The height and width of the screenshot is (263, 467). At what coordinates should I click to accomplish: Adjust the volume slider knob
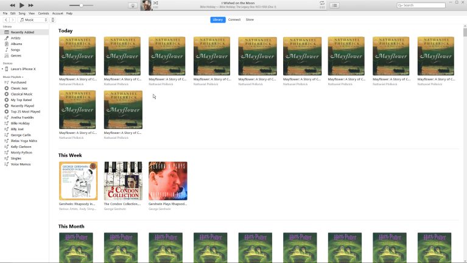click(81, 5)
